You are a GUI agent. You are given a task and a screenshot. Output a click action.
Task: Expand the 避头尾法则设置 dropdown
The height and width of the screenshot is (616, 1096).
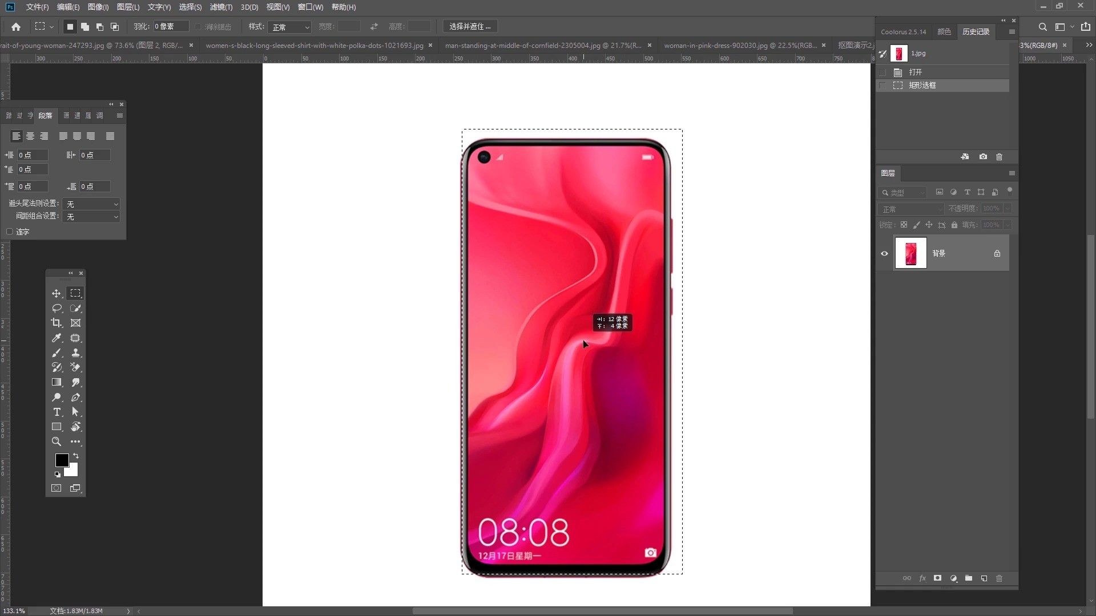tap(92, 204)
